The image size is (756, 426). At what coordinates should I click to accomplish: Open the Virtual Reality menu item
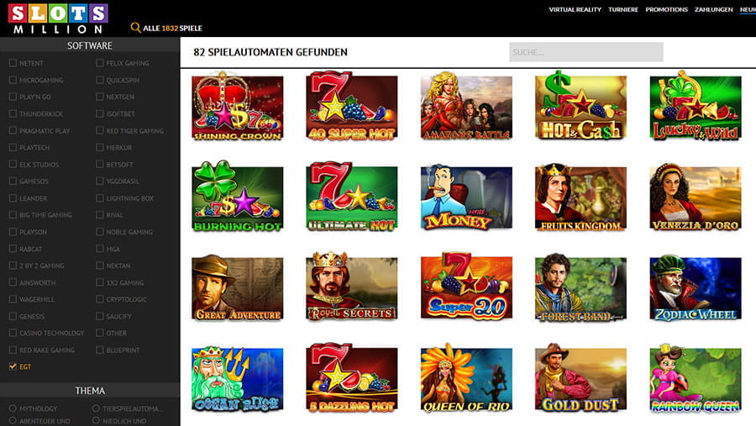[x=575, y=9]
